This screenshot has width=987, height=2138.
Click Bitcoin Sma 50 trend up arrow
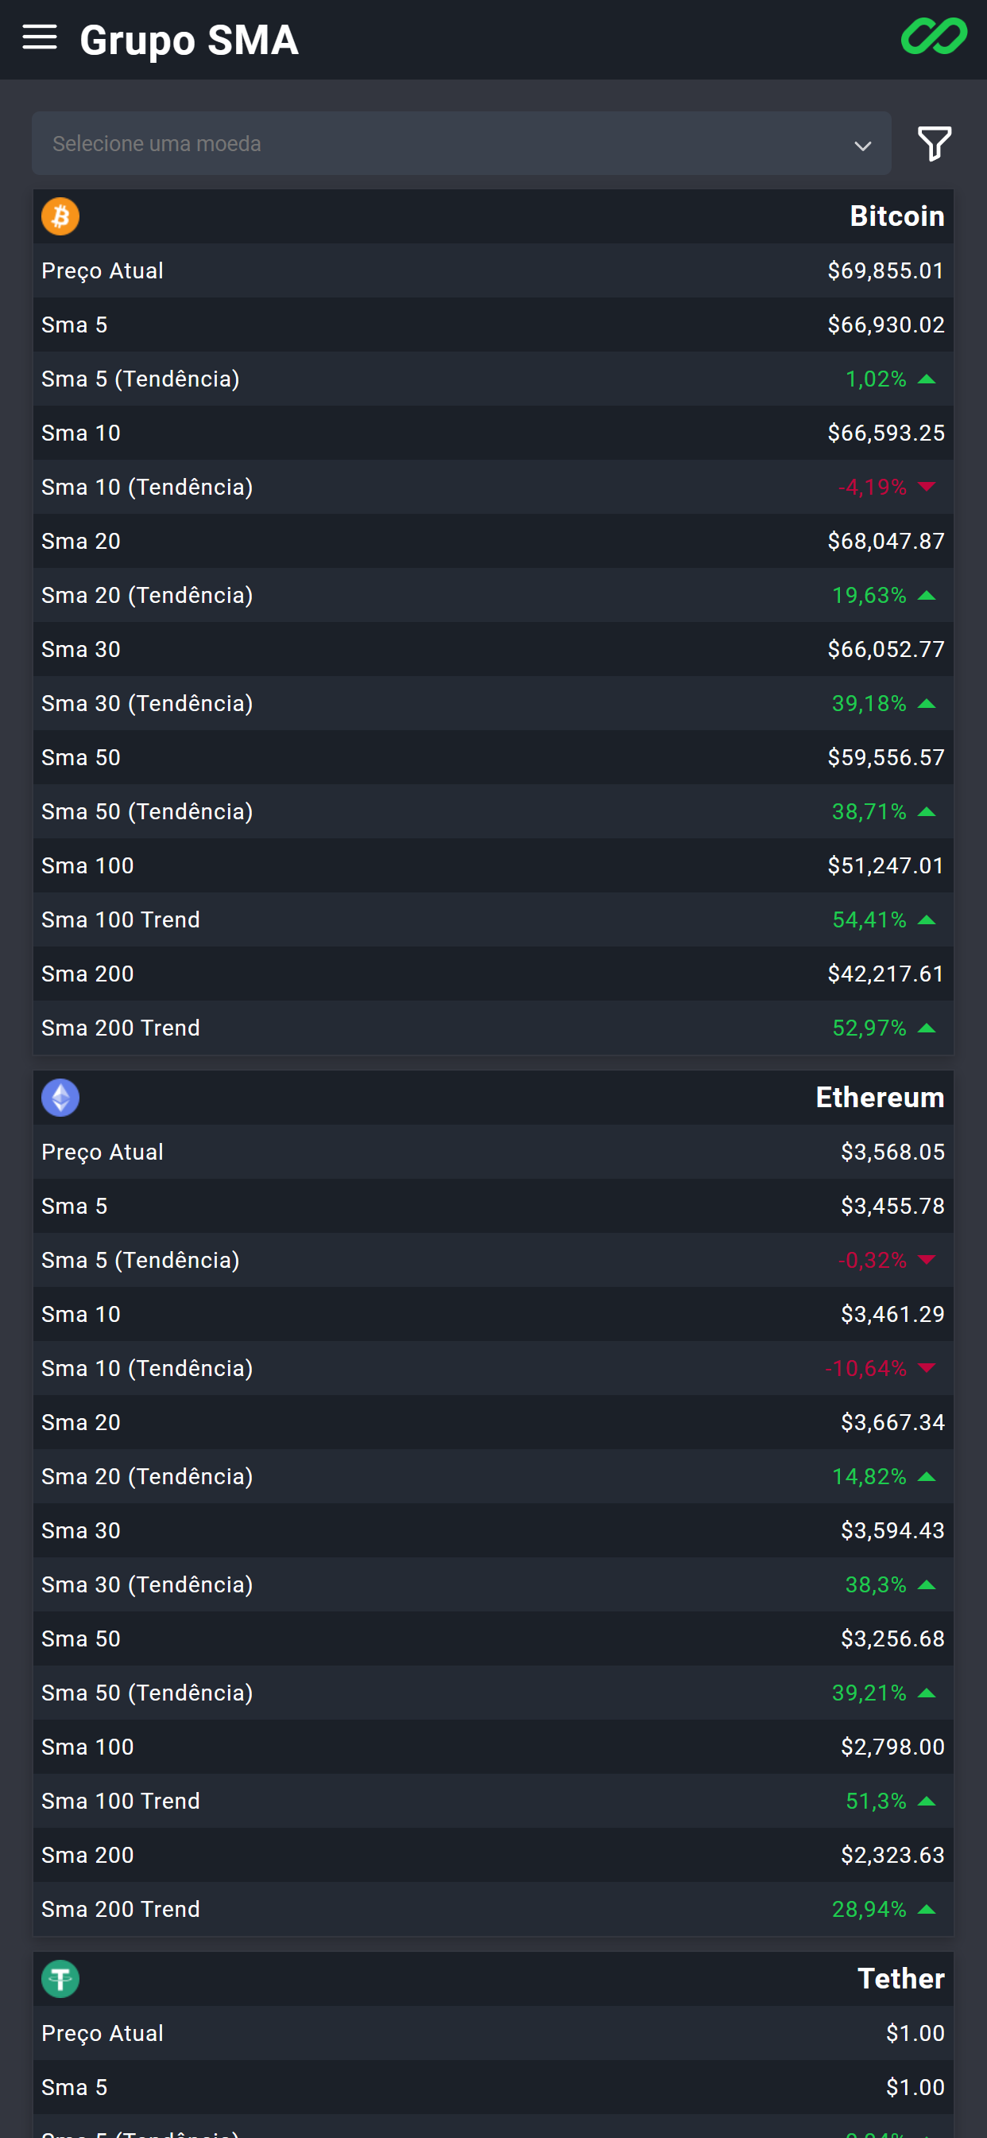coord(927,812)
